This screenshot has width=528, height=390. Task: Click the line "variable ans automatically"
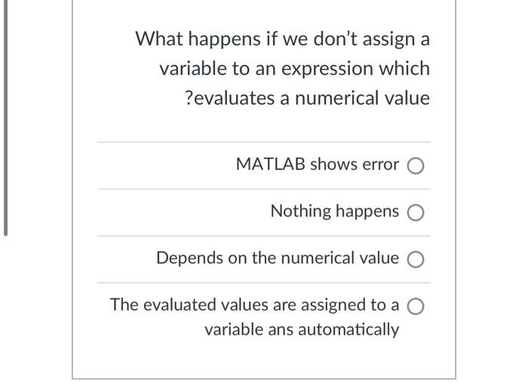pyautogui.click(x=302, y=330)
